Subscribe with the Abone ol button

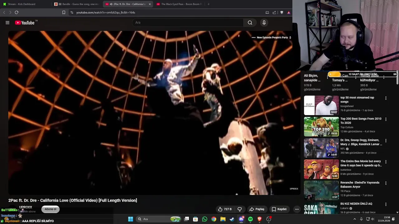pos(50,209)
